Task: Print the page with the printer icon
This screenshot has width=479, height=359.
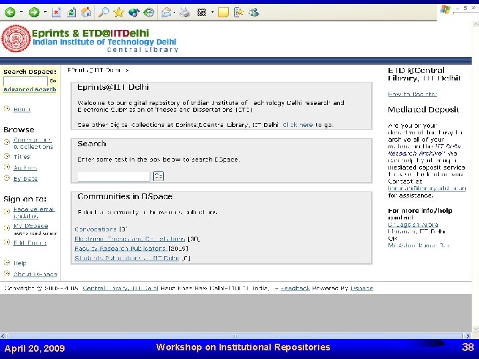Action: pos(184,13)
